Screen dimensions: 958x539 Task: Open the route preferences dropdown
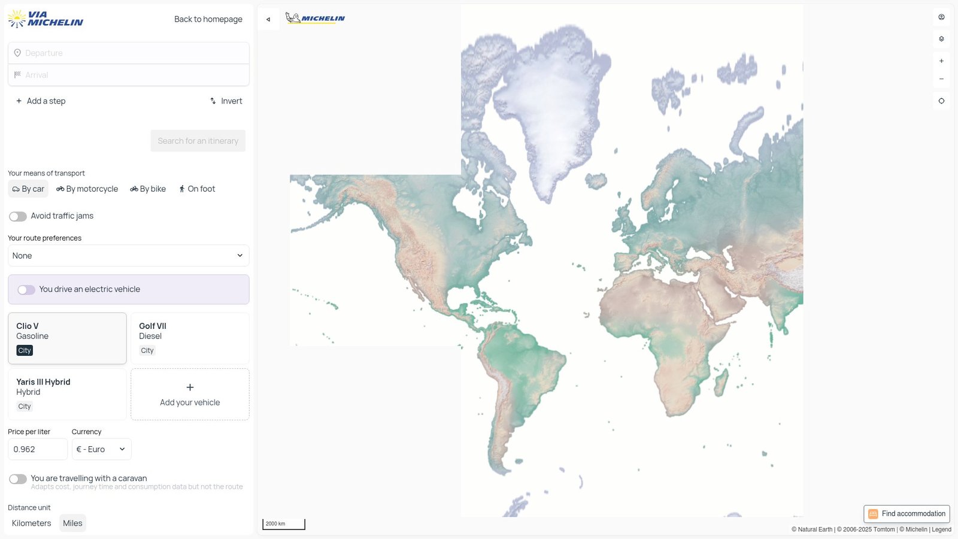[128, 256]
